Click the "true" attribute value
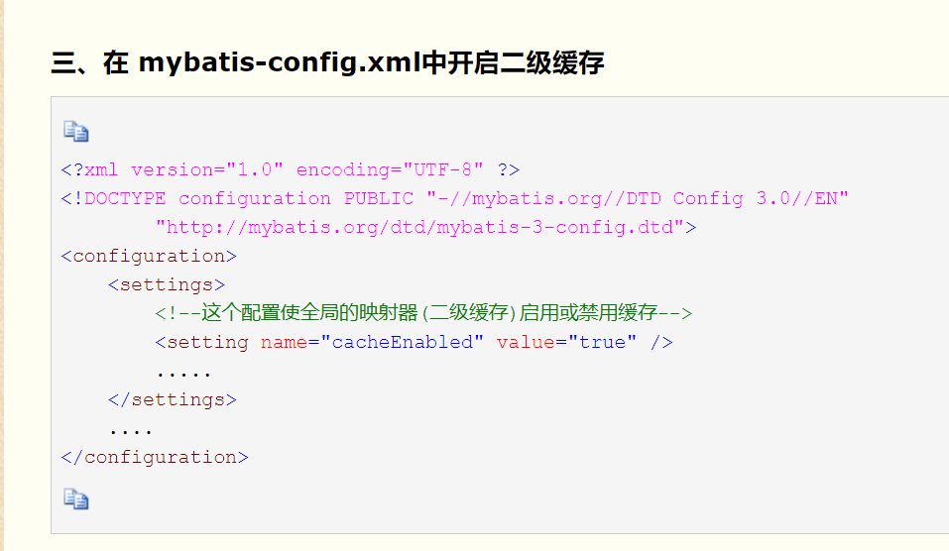 (x=602, y=342)
